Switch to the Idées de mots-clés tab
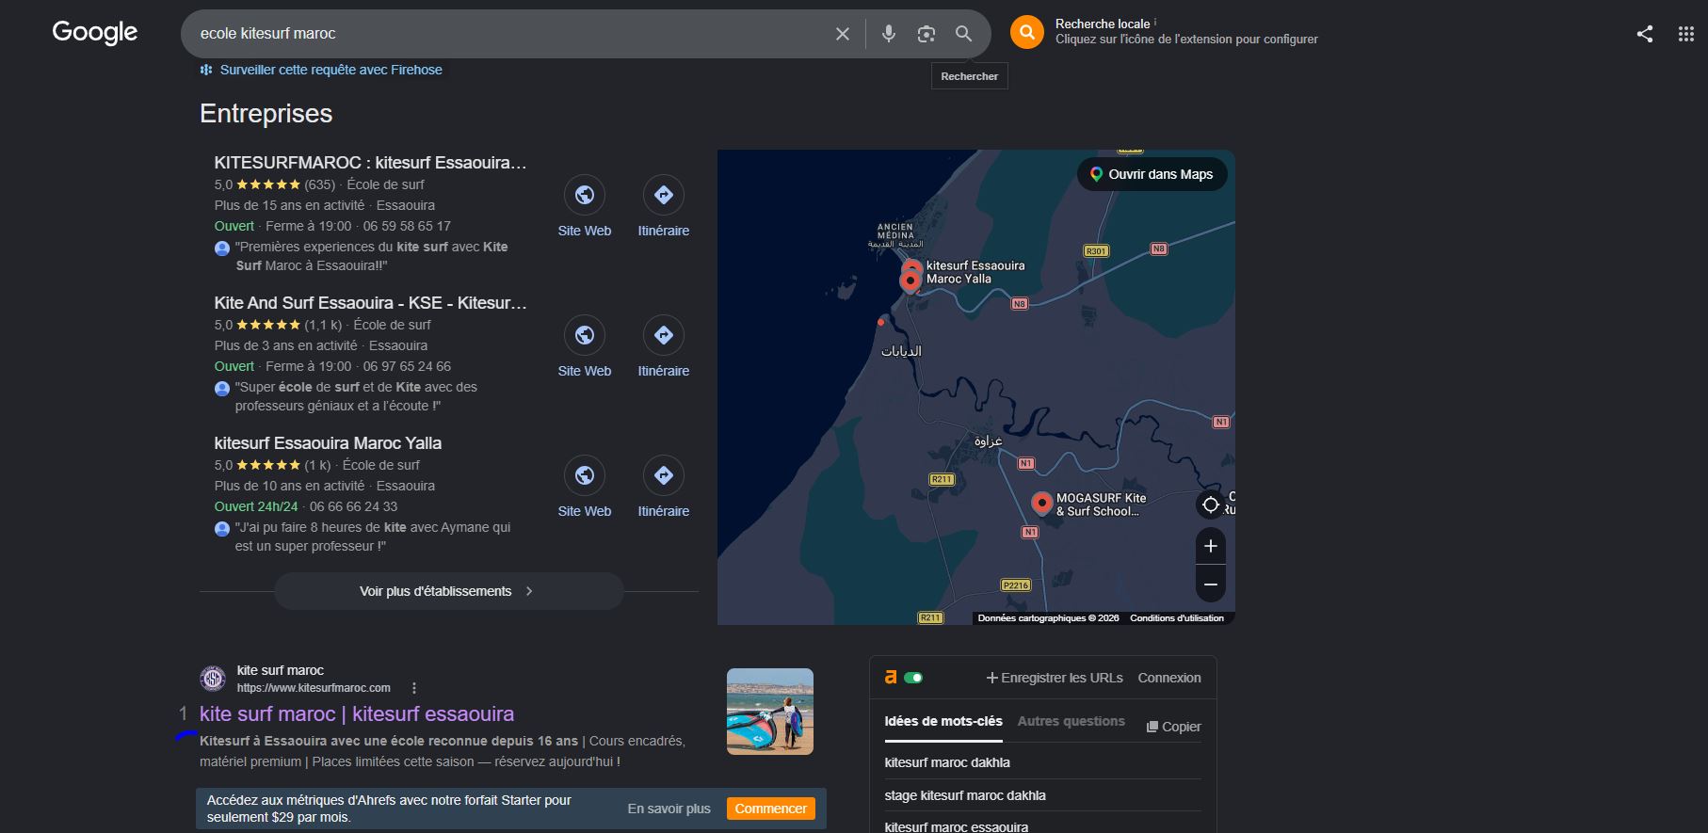Screen dimensions: 1708x833 [943, 721]
